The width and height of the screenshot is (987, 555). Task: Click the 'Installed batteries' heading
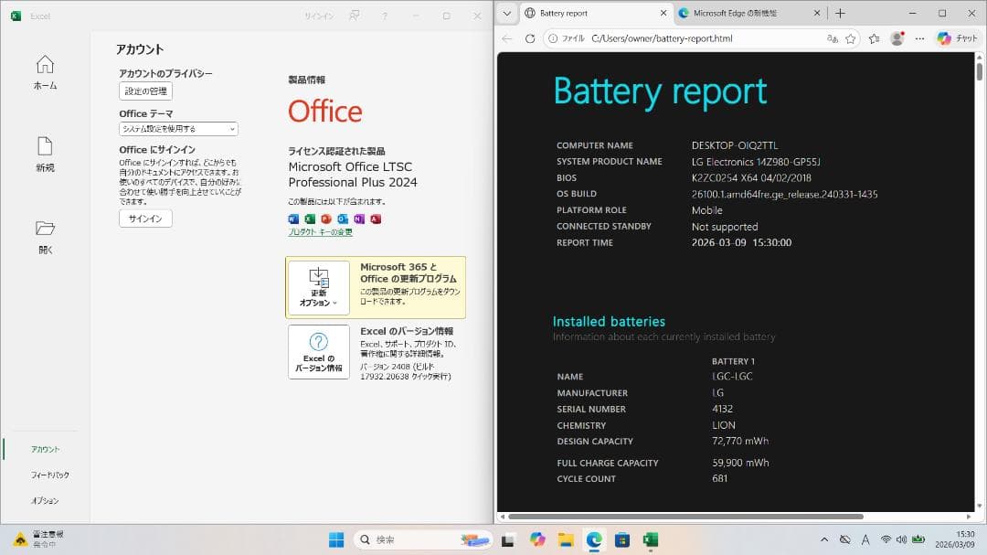(x=609, y=322)
